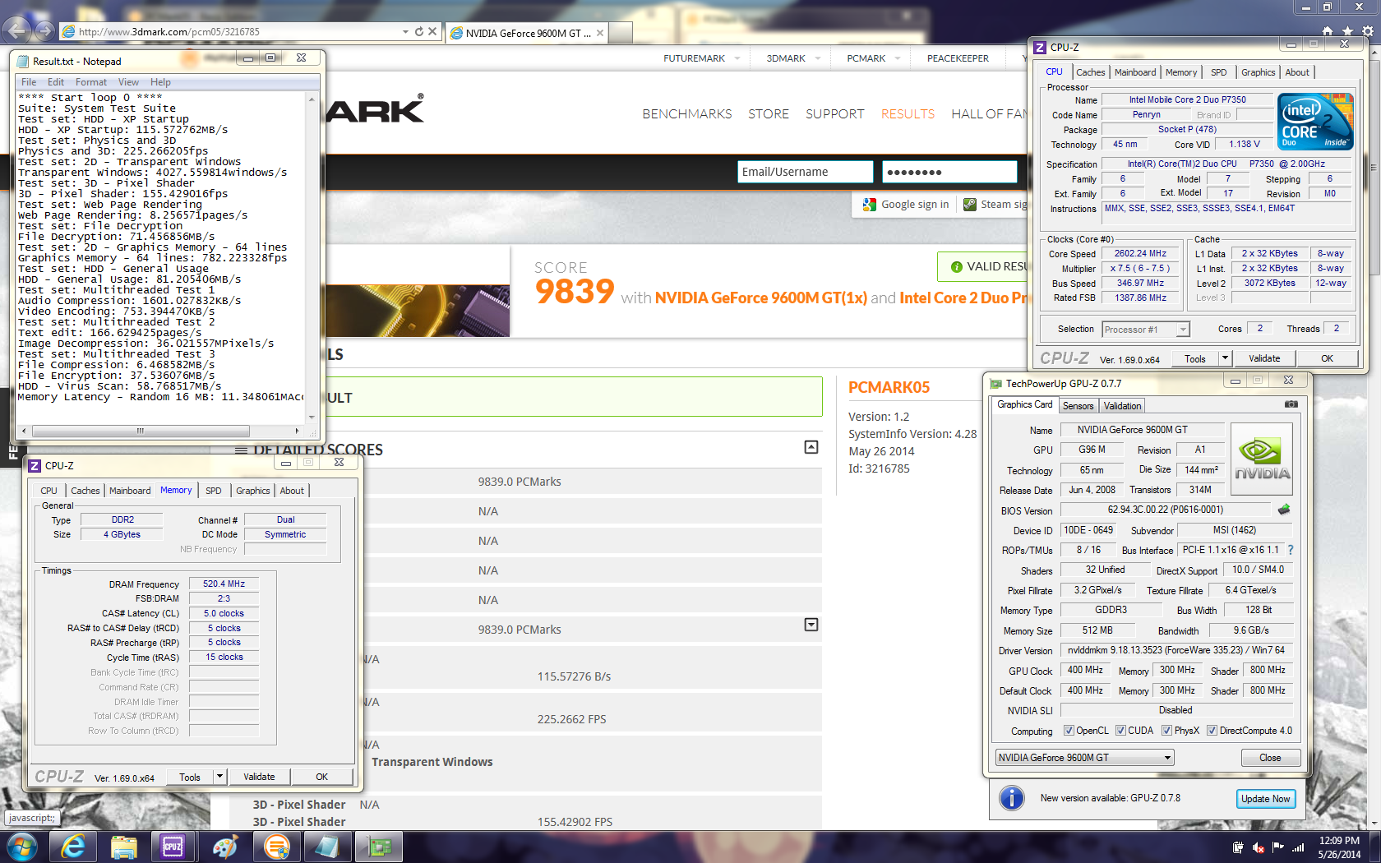The image size is (1381, 863).
Task: Open the File menu in Notepad
Action: tap(29, 82)
